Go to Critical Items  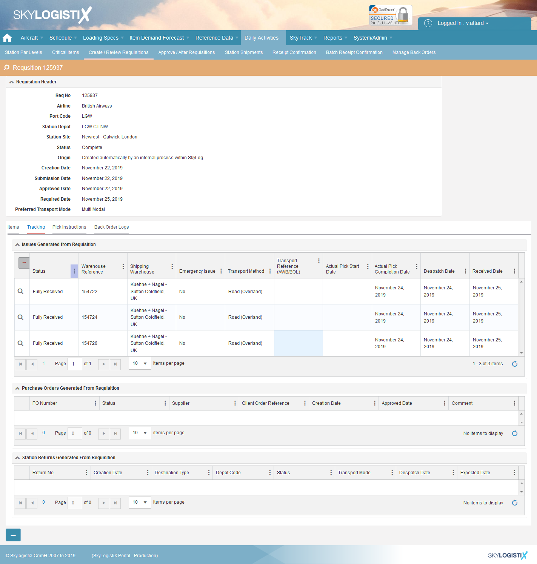[66, 52]
